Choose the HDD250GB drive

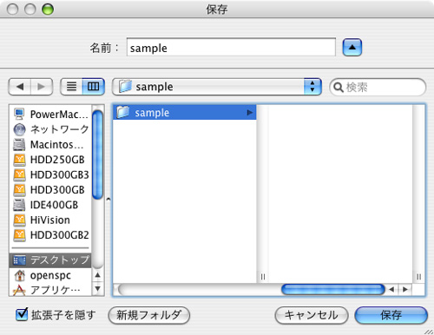pyautogui.click(x=51, y=160)
